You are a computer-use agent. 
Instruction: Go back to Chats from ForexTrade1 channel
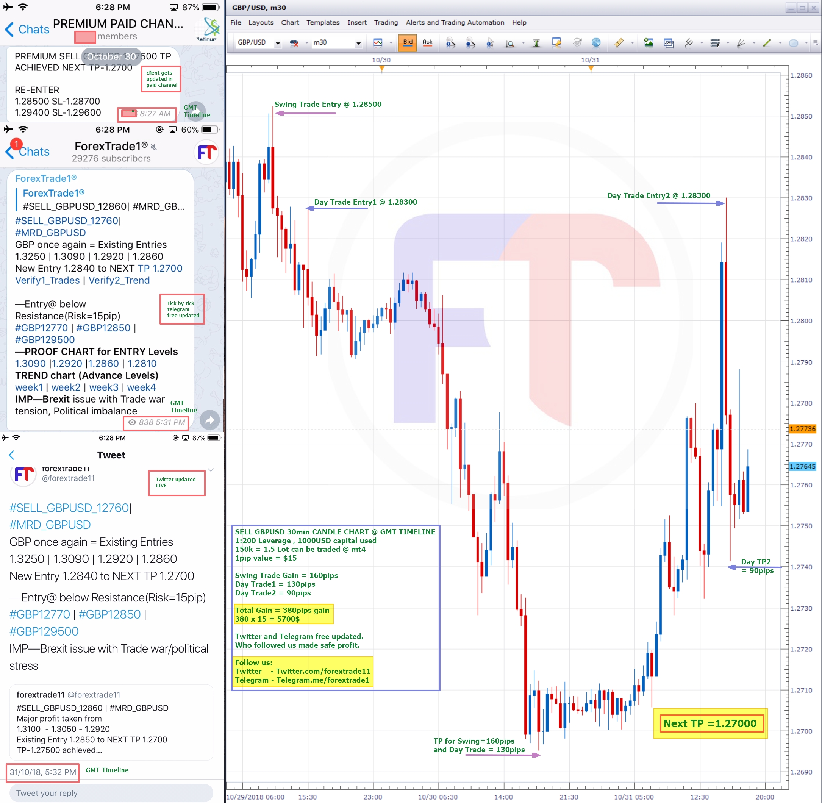(27, 152)
